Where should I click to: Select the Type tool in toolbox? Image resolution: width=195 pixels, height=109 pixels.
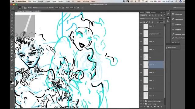tap(12, 64)
